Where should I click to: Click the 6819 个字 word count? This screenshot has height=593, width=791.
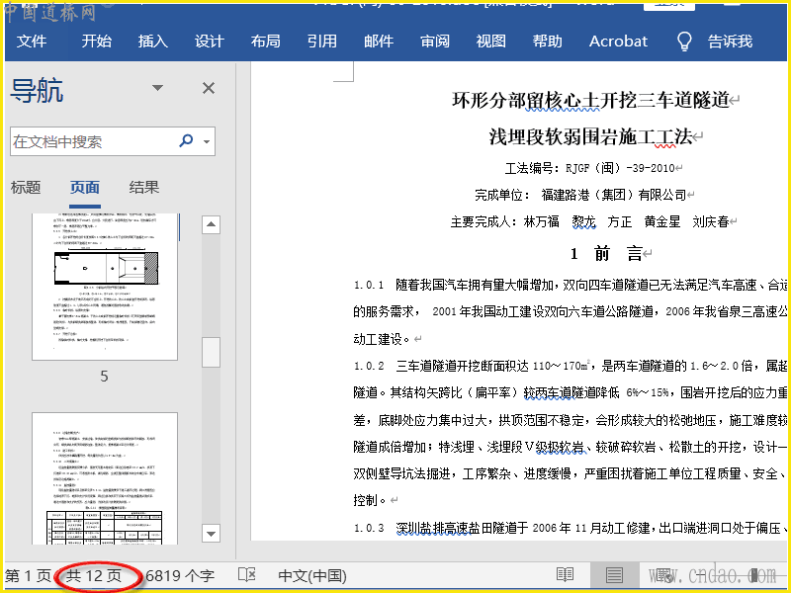click(180, 576)
